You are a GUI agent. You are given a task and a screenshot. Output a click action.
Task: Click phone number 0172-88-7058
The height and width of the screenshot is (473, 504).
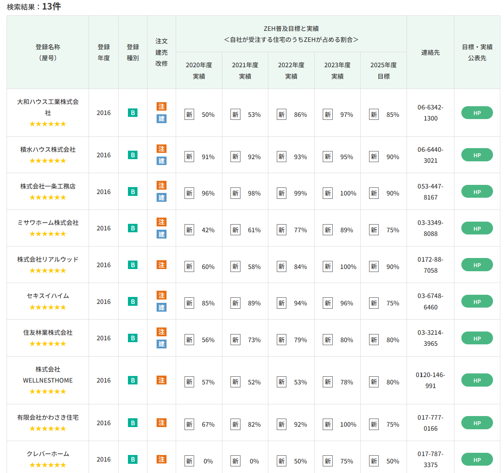[430, 265]
